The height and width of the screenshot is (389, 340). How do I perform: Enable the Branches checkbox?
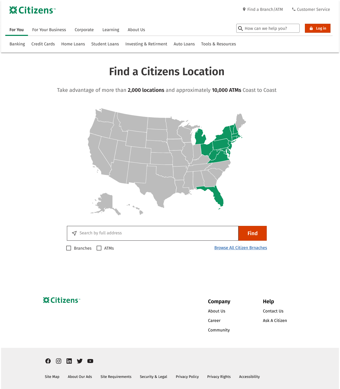coord(69,248)
